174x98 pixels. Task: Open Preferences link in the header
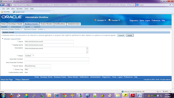point(156,20)
